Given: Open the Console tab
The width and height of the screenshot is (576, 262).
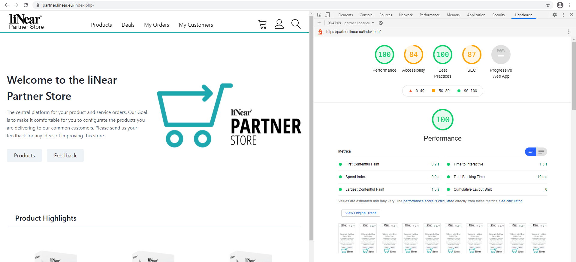Looking at the screenshot, I should pos(366,15).
